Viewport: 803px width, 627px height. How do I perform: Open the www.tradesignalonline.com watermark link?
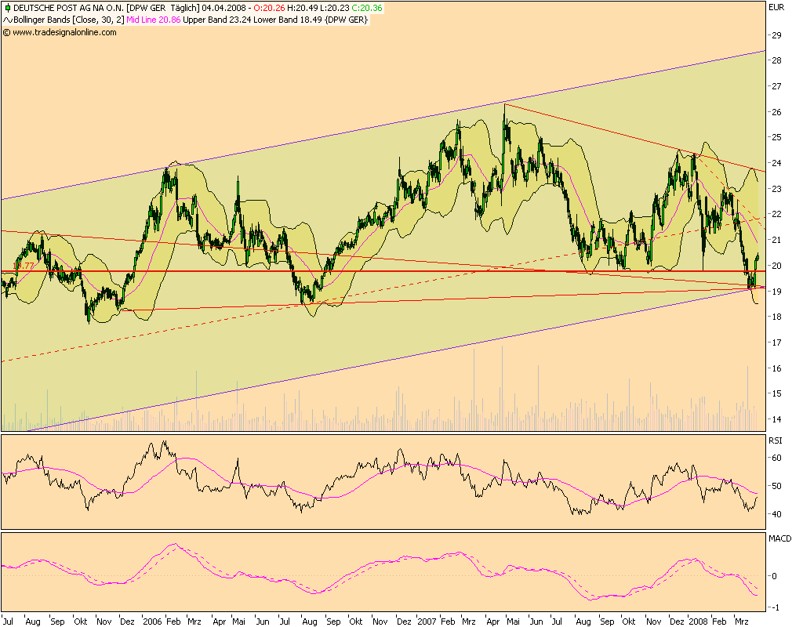(64, 34)
